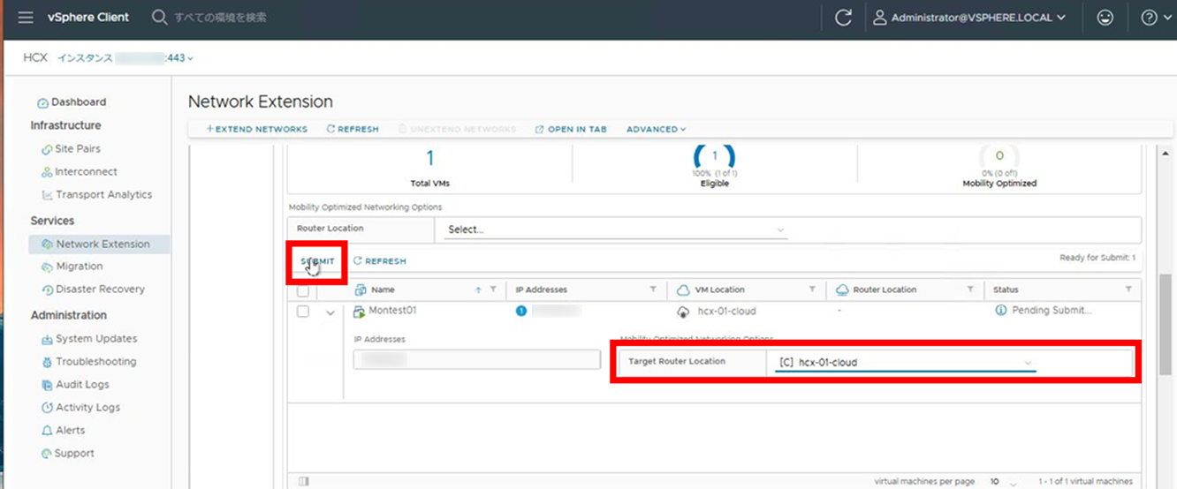Collapse the Montest01 row expander

330,312
